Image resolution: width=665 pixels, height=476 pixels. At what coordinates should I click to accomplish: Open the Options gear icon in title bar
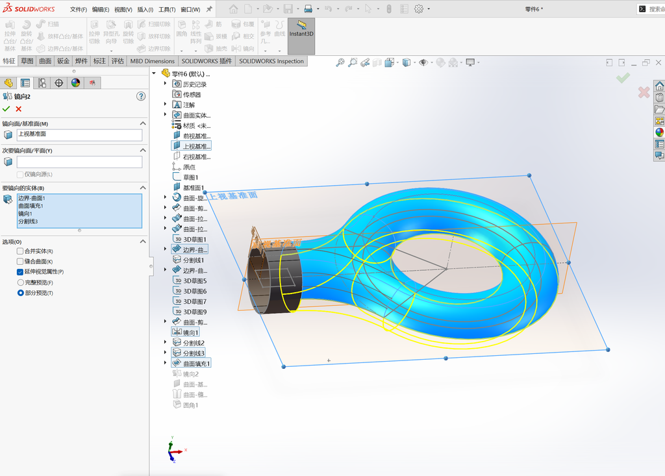pos(419,9)
